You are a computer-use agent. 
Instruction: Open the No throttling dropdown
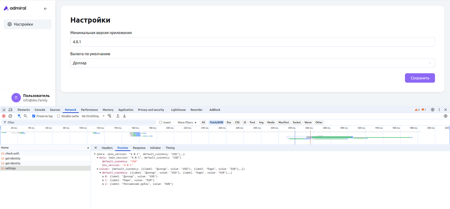[93, 116]
